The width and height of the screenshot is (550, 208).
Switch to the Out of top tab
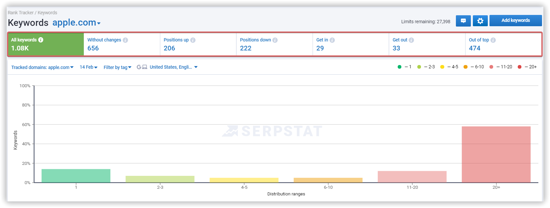click(x=503, y=44)
